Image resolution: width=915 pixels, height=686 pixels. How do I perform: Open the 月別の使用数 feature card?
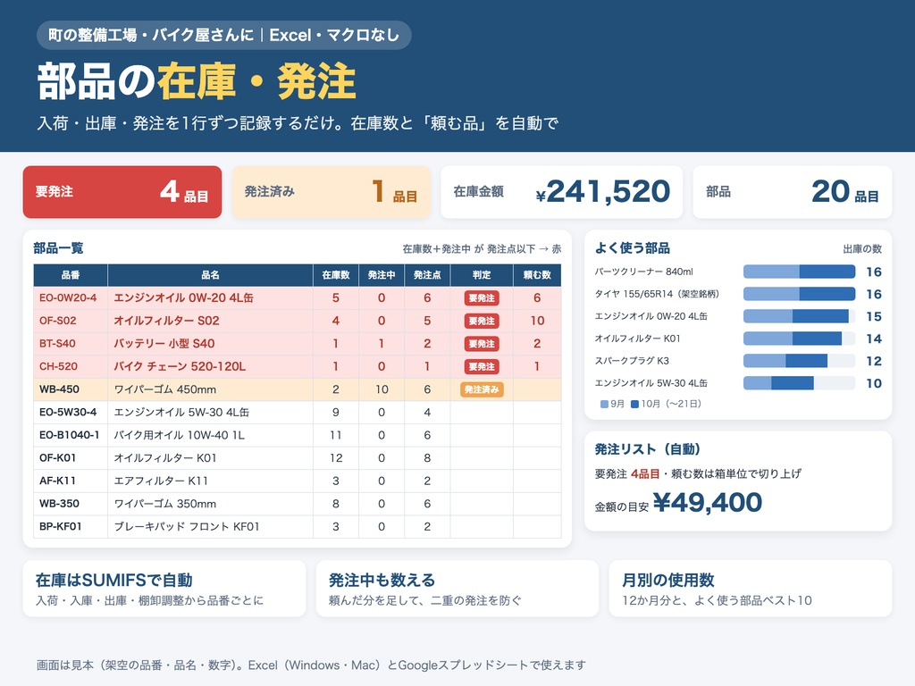pos(750,588)
